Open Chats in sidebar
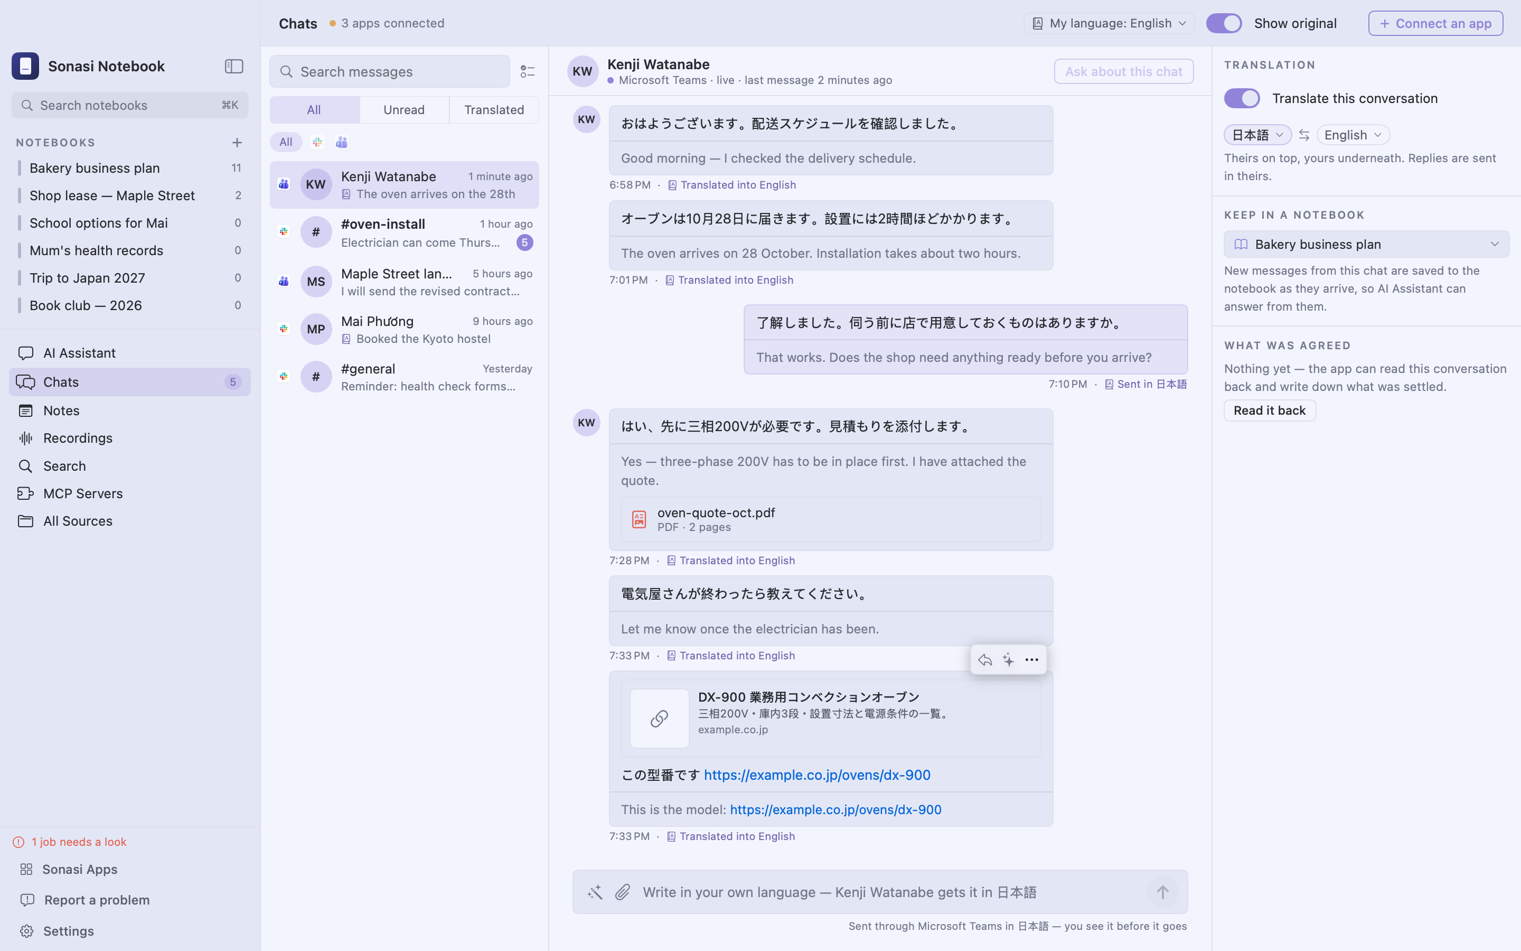Image resolution: width=1521 pixels, height=951 pixels. 129,382
